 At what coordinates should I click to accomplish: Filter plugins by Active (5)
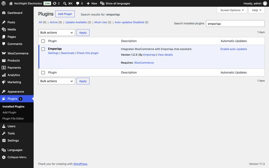click(x=56, y=22)
